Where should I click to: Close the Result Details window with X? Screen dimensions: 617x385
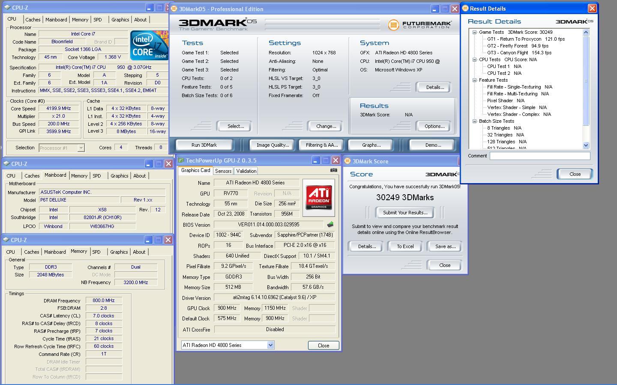pos(592,8)
